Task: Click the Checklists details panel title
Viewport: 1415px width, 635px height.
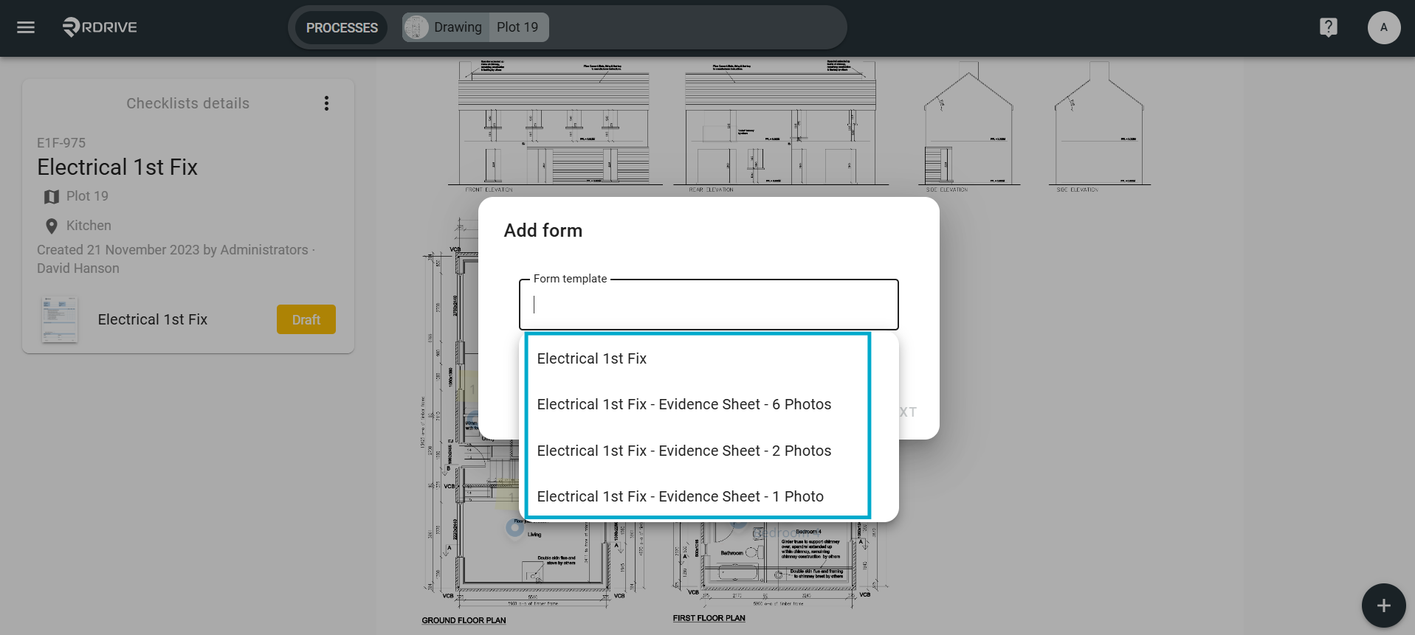Action: coord(187,103)
